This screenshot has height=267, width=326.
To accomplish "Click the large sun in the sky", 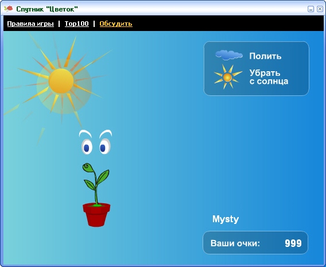I will click(61, 81).
